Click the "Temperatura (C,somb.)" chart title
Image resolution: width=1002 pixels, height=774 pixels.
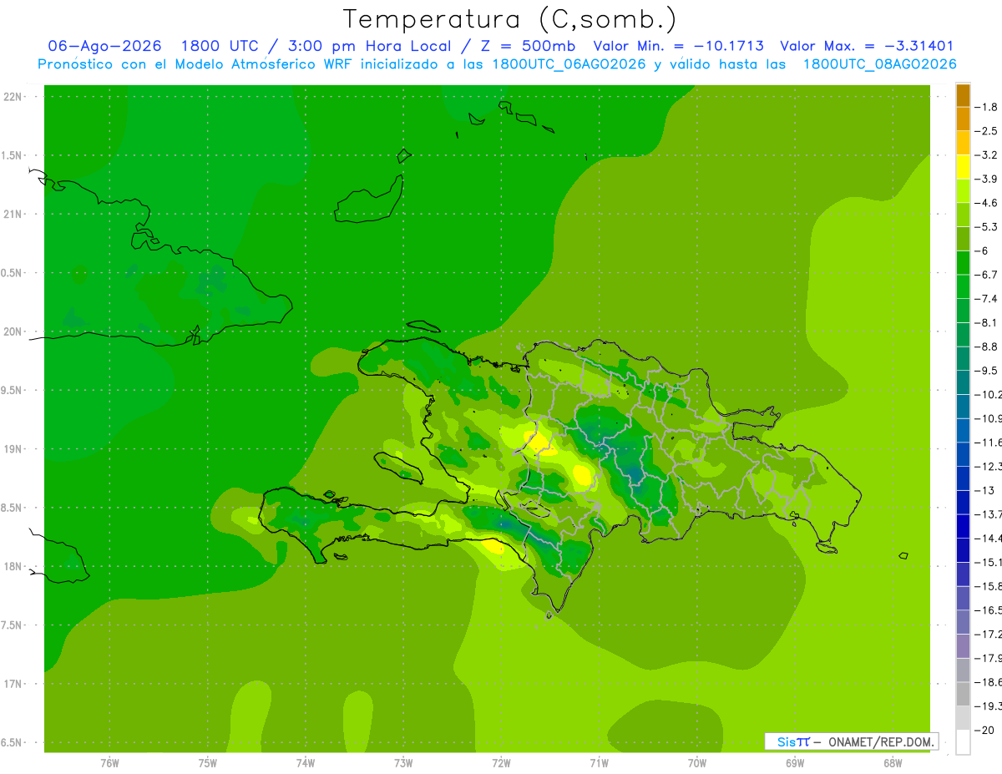510,19
